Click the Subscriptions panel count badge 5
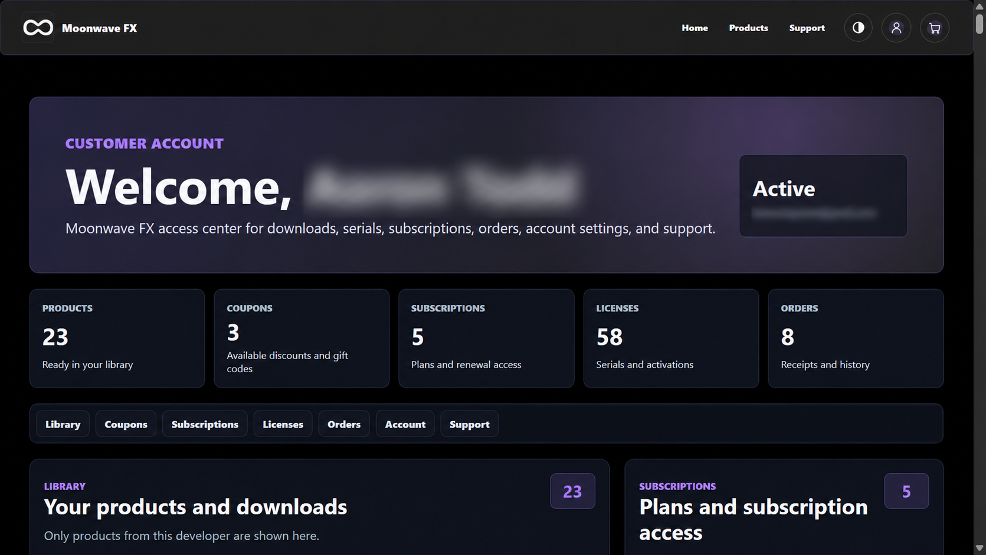Screen dimensions: 986x555 pos(906,491)
